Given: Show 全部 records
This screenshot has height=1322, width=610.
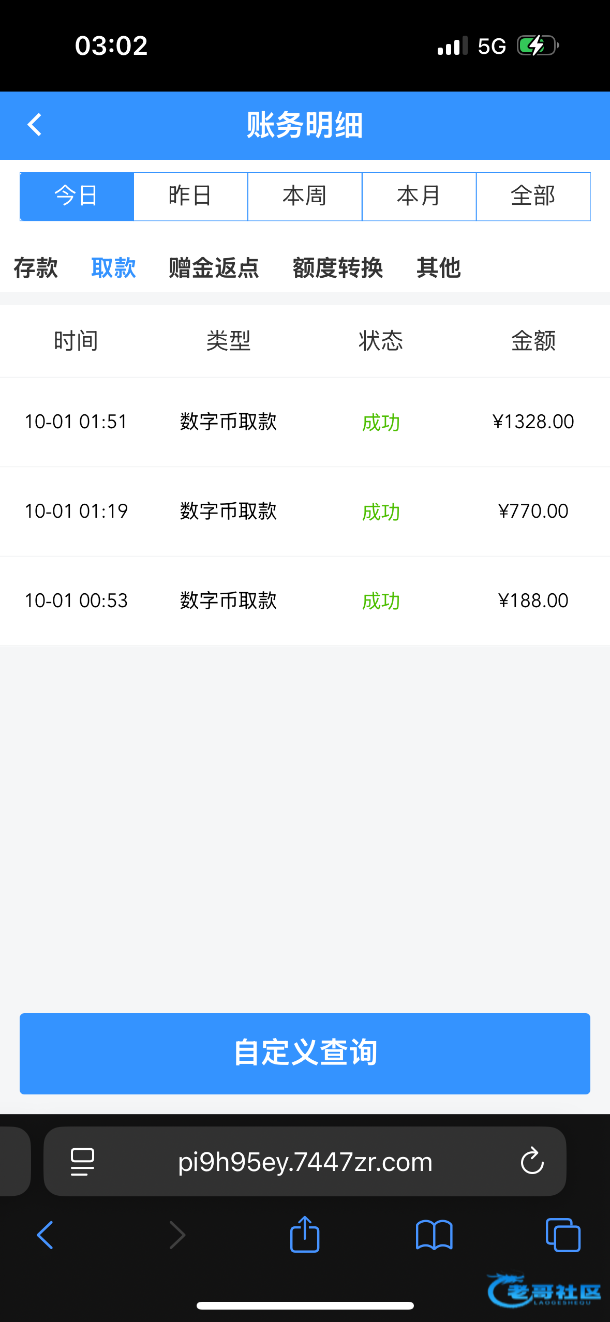Looking at the screenshot, I should point(533,197).
